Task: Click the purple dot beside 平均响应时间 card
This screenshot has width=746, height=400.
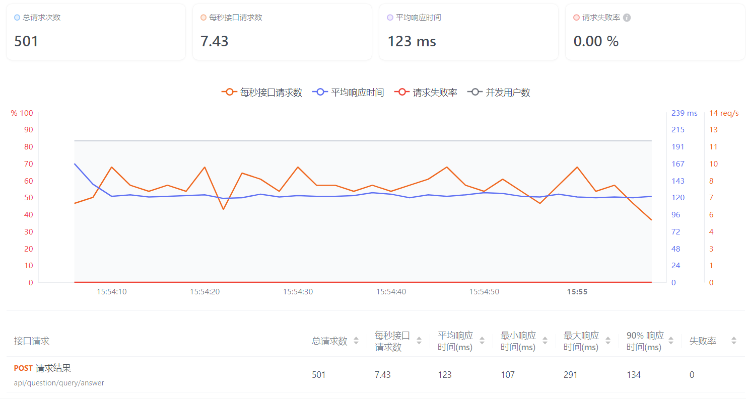Action: [x=390, y=18]
